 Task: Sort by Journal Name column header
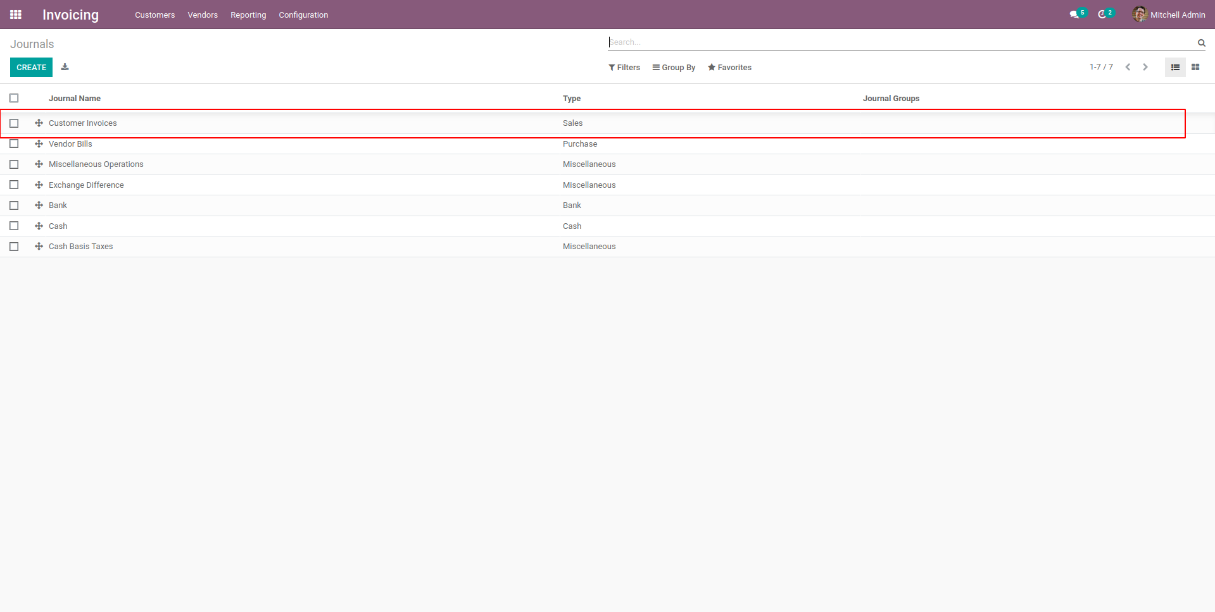[75, 99]
